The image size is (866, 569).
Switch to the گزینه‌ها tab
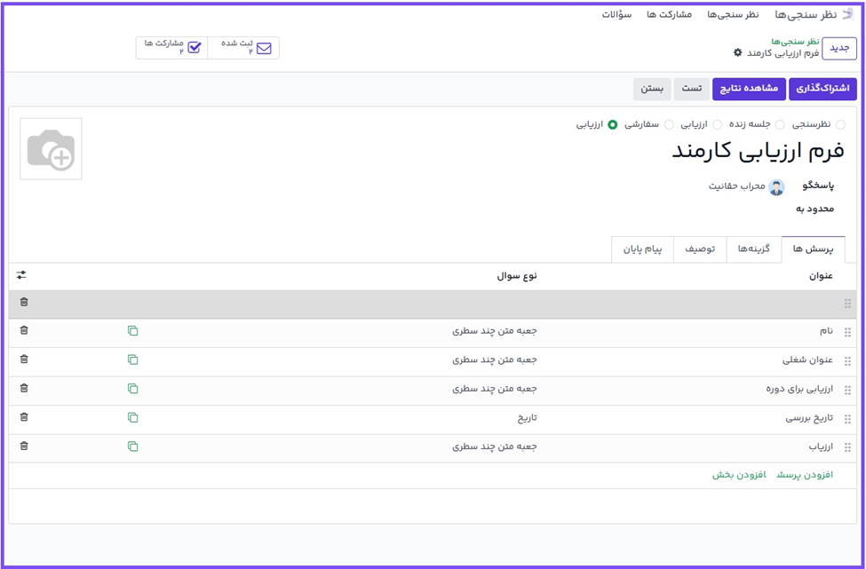(x=754, y=249)
